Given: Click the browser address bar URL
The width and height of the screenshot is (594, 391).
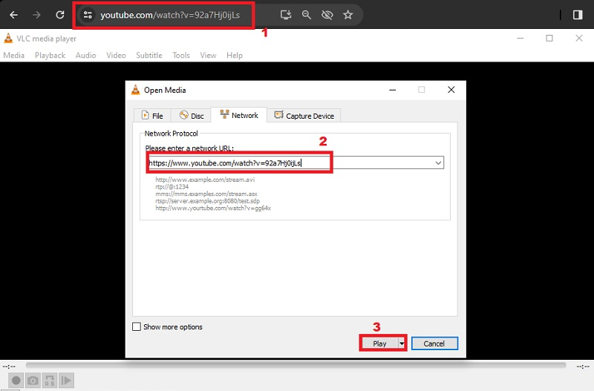Looking at the screenshot, I should (x=170, y=15).
